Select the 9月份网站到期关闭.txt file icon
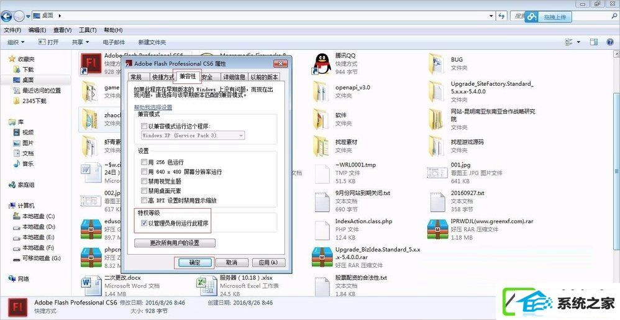The image size is (620, 320). coord(321,202)
